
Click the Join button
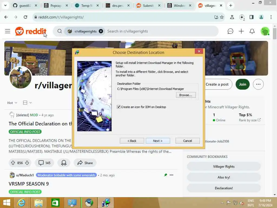point(243,84)
